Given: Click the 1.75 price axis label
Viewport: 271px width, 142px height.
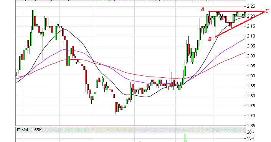Looking at the screenshot, I should point(251,106).
